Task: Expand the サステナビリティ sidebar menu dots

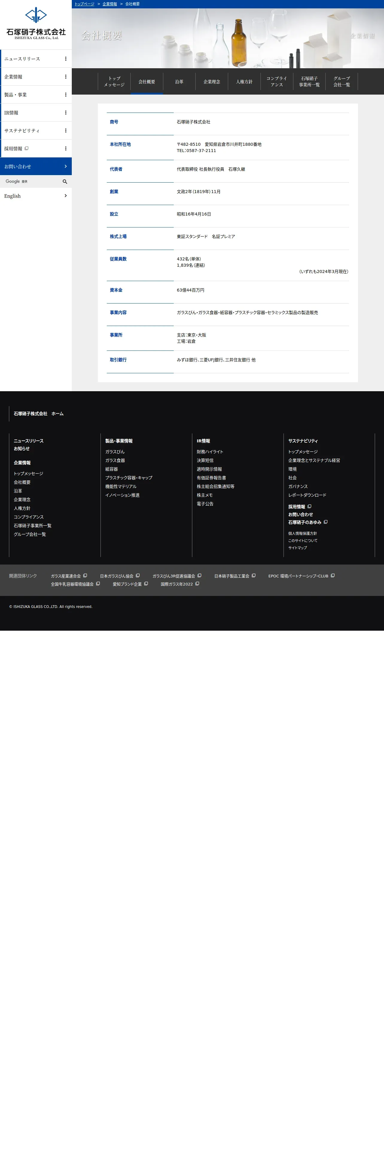Action: point(66,130)
